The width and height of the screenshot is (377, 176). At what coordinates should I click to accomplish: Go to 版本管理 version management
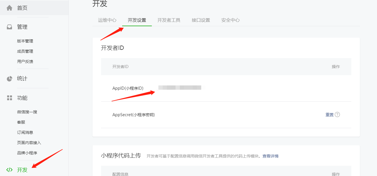(25, 41)
